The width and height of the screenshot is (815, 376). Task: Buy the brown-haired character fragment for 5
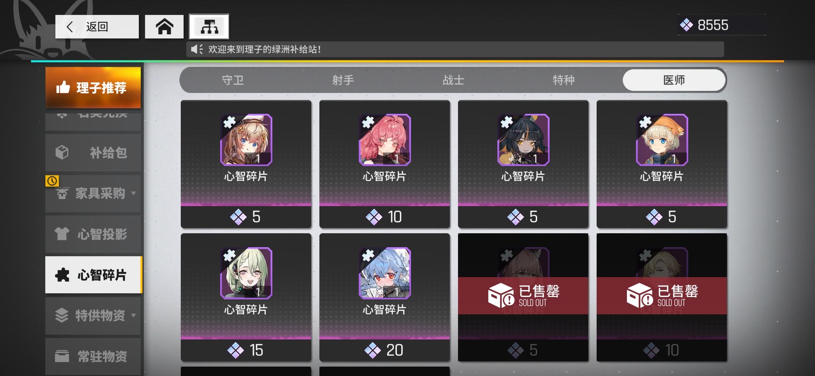tap(246, 164)
